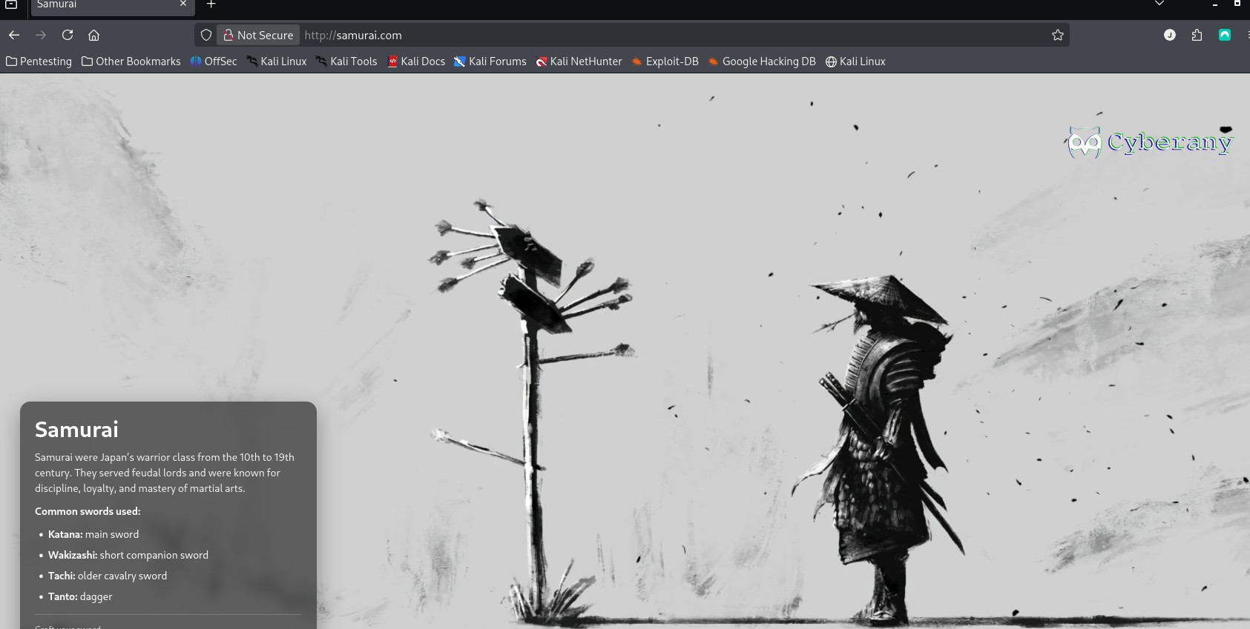1250x629 pixels.
Task: Open the browser home page
Action: tap(93, 35)
